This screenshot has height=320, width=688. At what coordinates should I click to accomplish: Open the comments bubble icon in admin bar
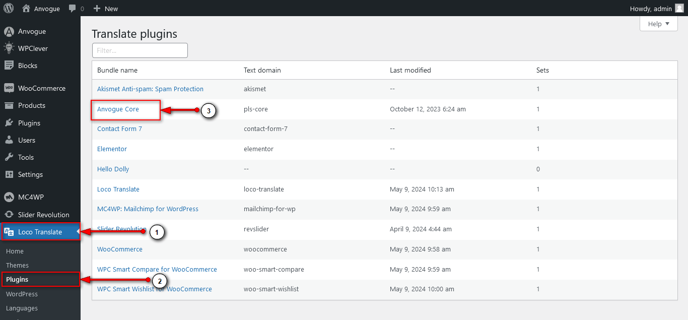coord(73,9)
